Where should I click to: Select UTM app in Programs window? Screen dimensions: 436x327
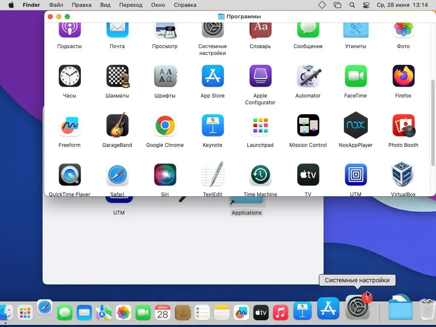click(x=356, y=175)
